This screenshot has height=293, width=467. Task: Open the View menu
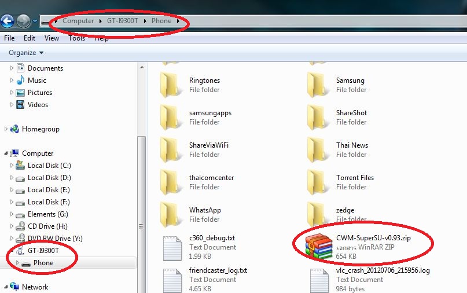(52, 38)
